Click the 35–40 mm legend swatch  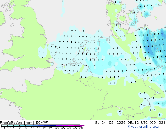click(x=65, y=126)
